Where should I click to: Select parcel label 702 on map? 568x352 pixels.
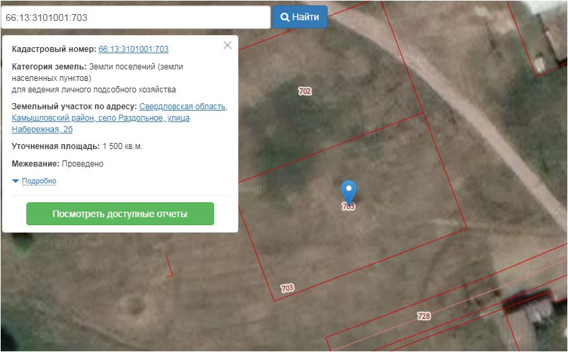pos(305,91)
